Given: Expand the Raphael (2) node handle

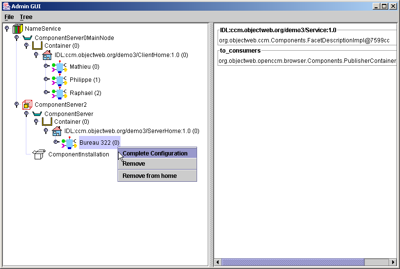Looking at the screenshot, I should [46, 92].
